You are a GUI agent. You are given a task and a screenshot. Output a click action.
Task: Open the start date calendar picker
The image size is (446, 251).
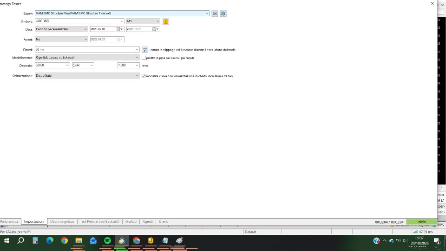click(x=119, y=29)
